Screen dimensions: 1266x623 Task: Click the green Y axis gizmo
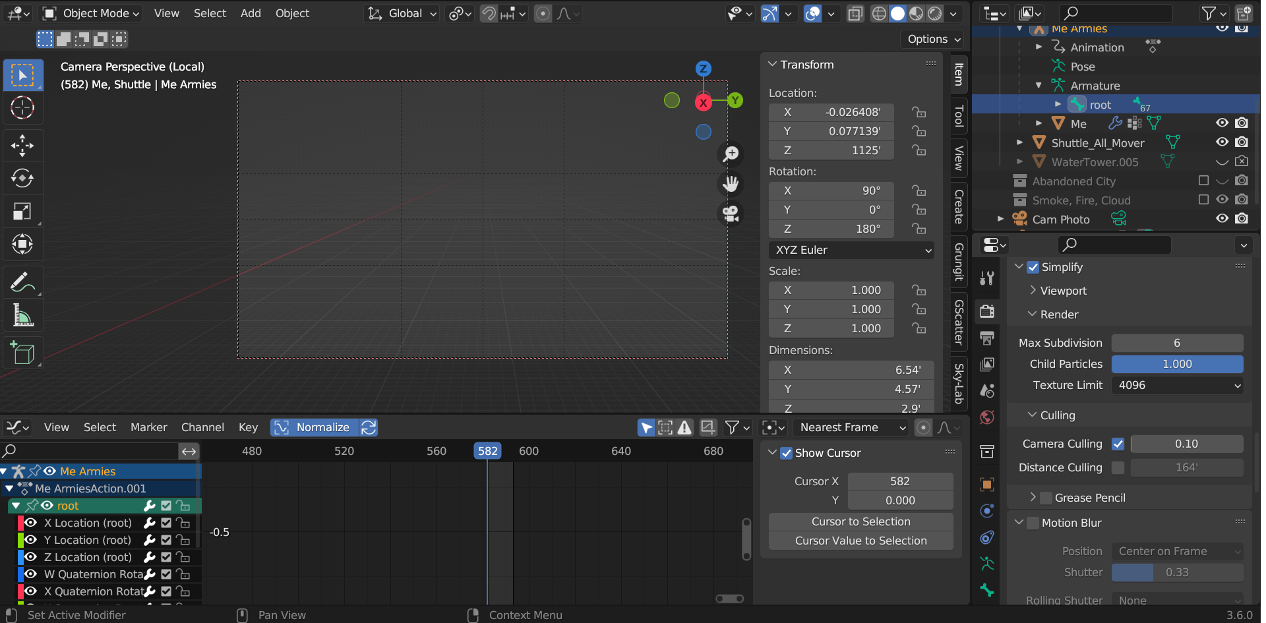[735, 100]
